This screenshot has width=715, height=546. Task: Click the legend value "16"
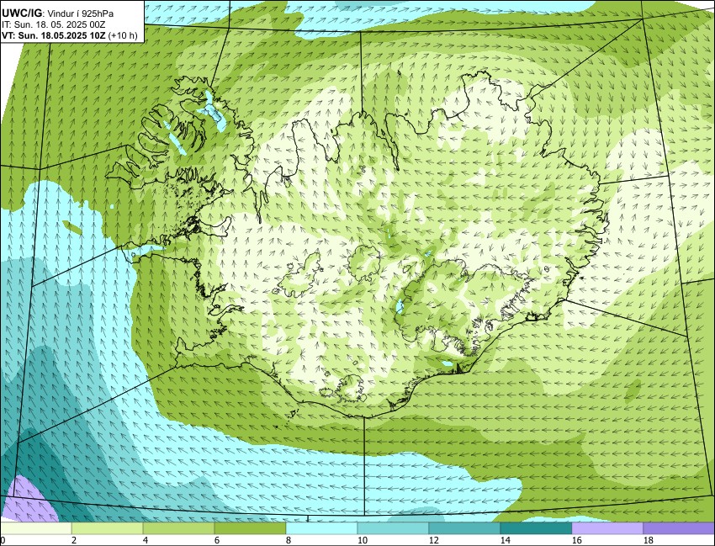click(x=577, y=540)
